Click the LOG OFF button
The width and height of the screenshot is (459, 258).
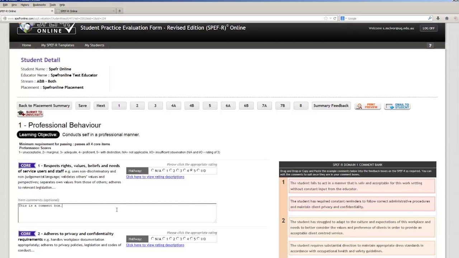(x=429, y=28)
